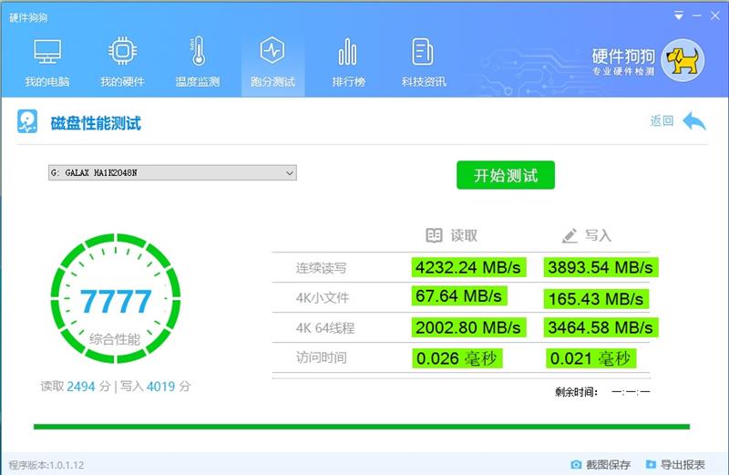
Task: Switch to the 温度监测 tab label
Action: [x=198, y=82]
